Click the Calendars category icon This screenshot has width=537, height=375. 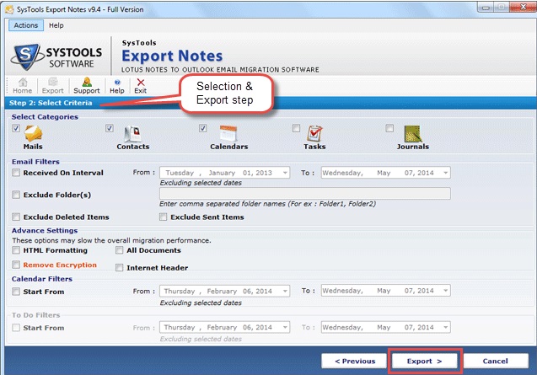click(x=228, y=133)
